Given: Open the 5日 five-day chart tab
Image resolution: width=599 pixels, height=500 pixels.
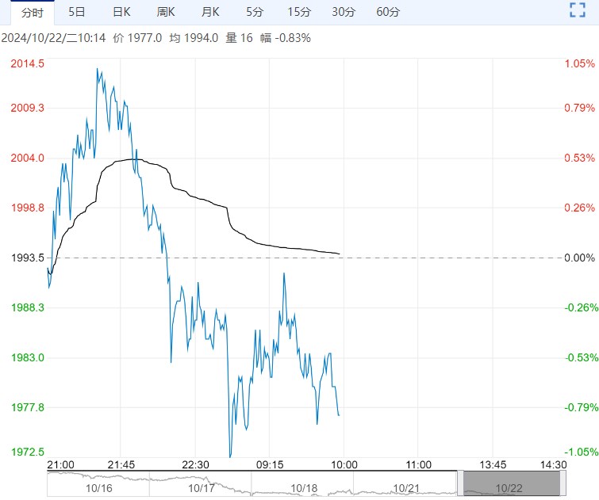Looking at the screenshot, I should [77, 12].
